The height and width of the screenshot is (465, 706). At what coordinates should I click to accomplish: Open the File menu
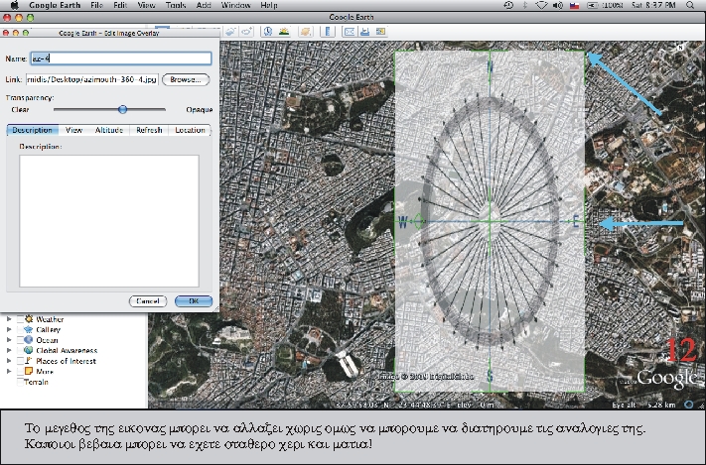coord(96,5)
